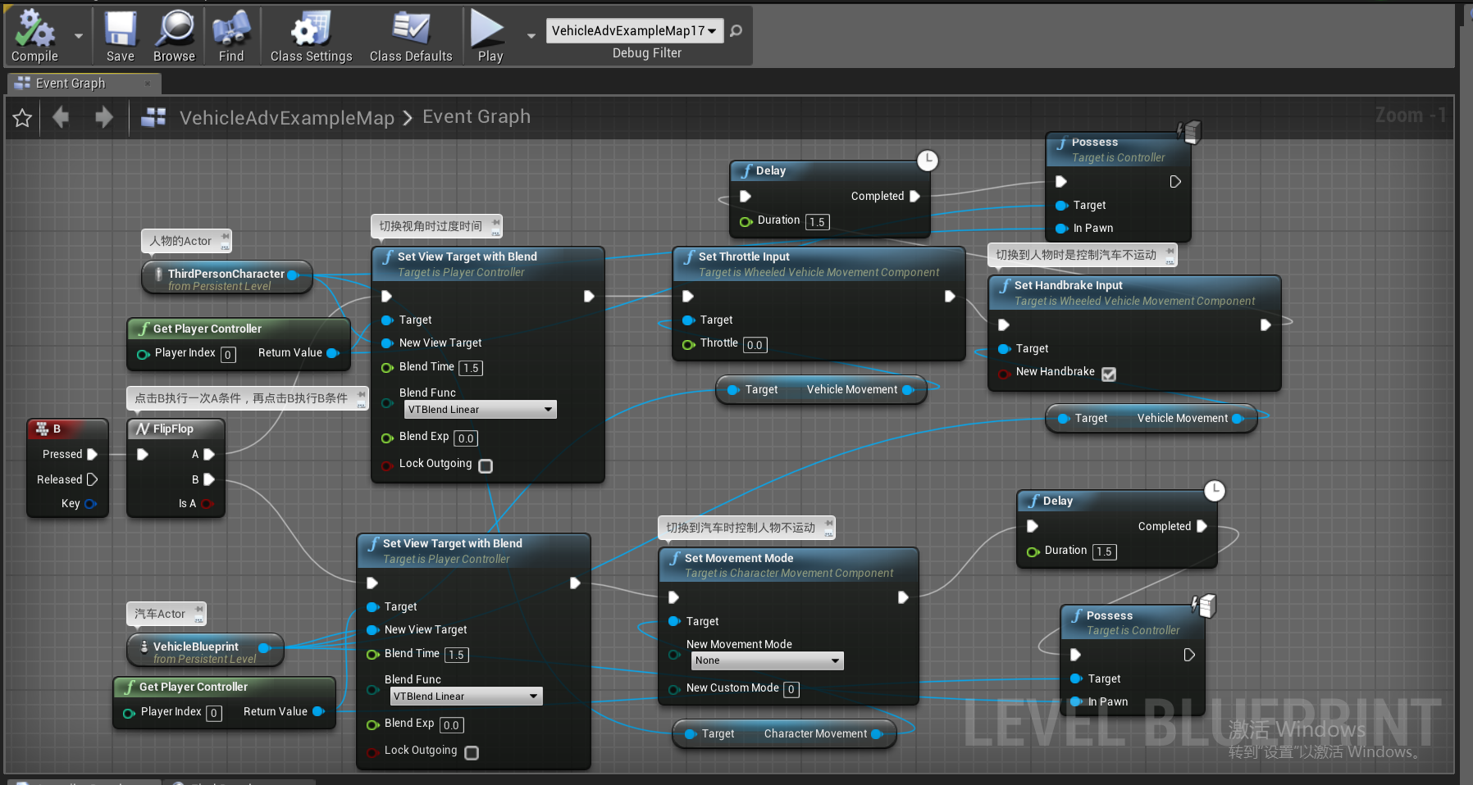
Task: Expand the Play button options arrow
Action: 530,34
